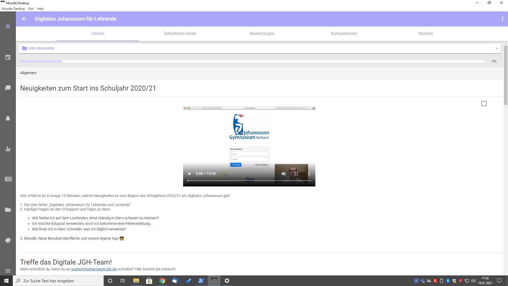Open the tags icon in sidebar
This screenshot has height=286, width=508.
8,240
